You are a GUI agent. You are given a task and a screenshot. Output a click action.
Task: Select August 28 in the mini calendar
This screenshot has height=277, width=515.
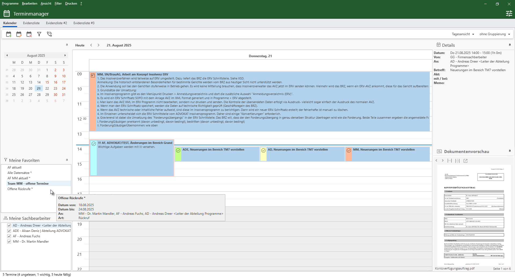click(39, 94)
